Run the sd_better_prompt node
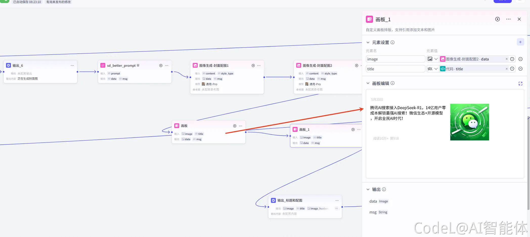The height and width of the screenshot is (237, 530). point(161,66)
